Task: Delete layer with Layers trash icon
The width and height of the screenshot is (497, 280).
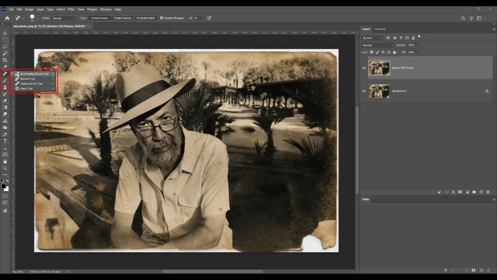Action: (488, 192)
